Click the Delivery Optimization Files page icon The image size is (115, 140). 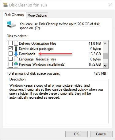tap(16, 43)
